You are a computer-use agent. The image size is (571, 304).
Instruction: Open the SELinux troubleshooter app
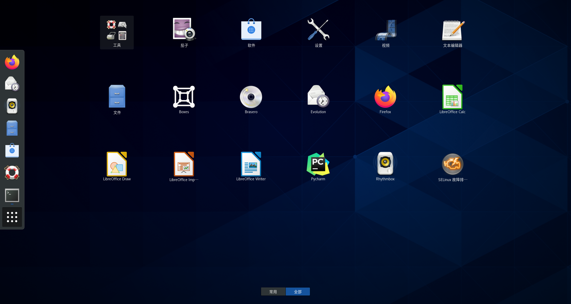[x=453, y=167]
